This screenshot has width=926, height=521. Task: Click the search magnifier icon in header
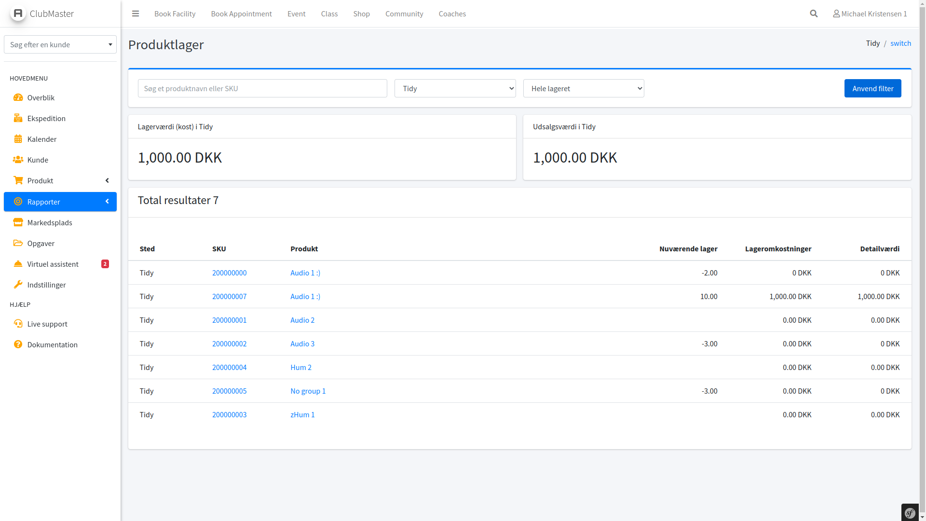(814, 14)
